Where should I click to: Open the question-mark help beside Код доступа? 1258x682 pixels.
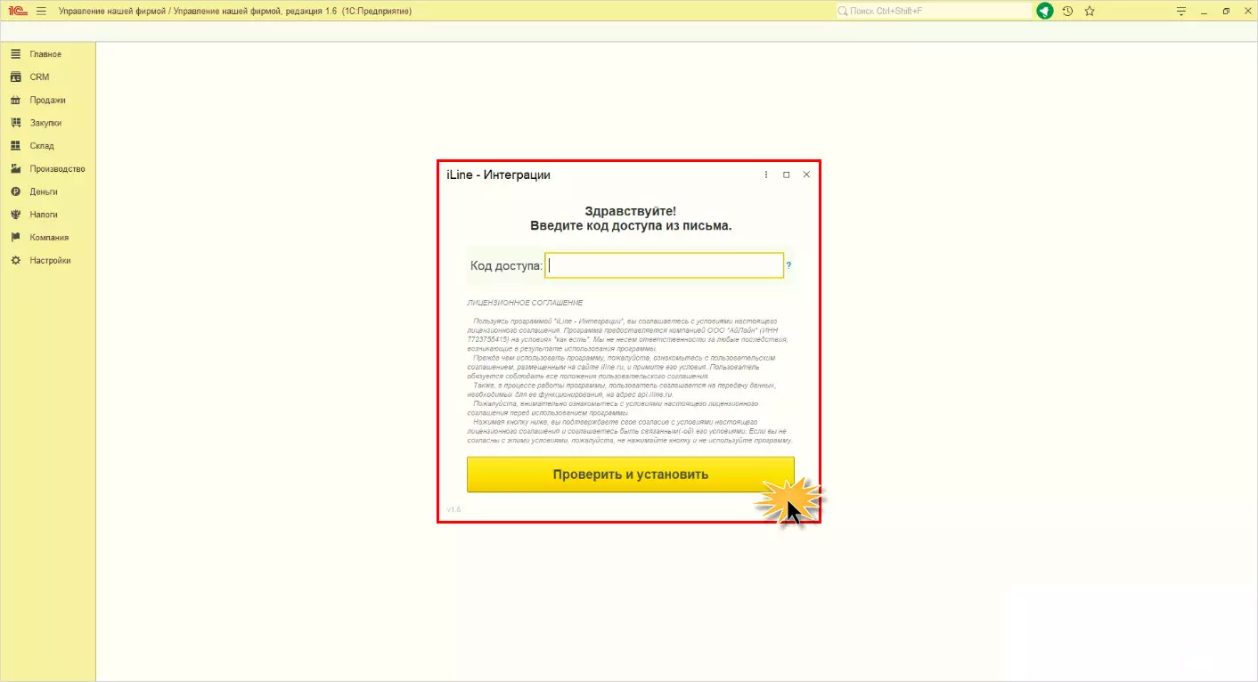tap(789, 265)
